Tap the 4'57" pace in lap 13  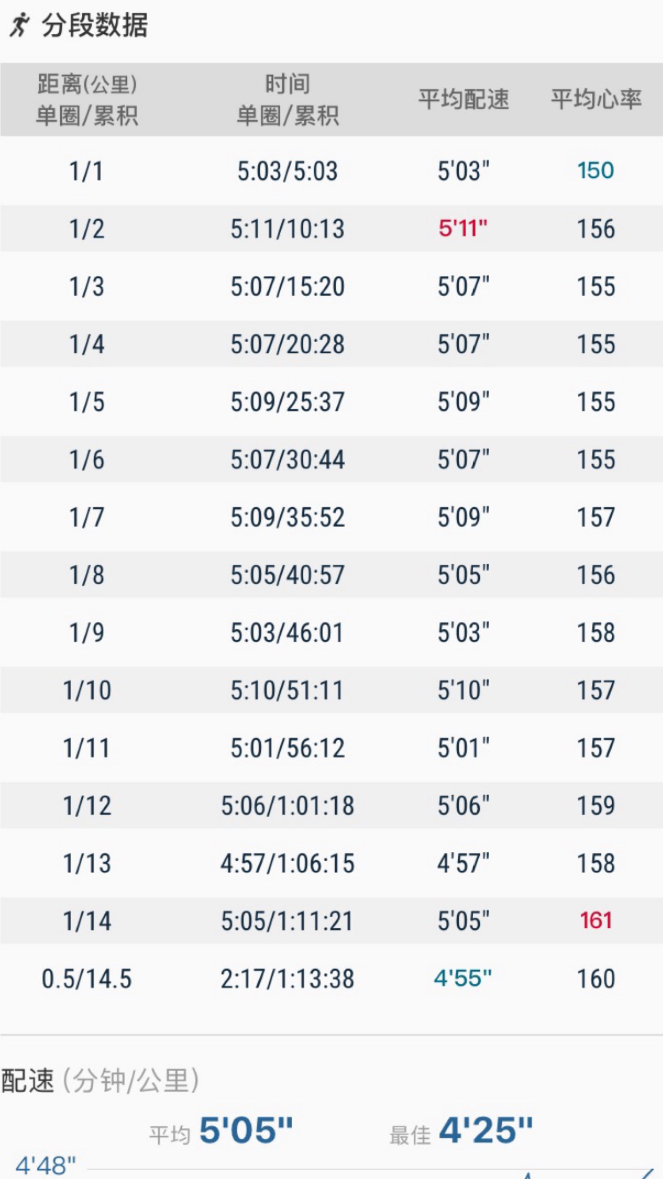pyautogui.click(x=463, y=863)
